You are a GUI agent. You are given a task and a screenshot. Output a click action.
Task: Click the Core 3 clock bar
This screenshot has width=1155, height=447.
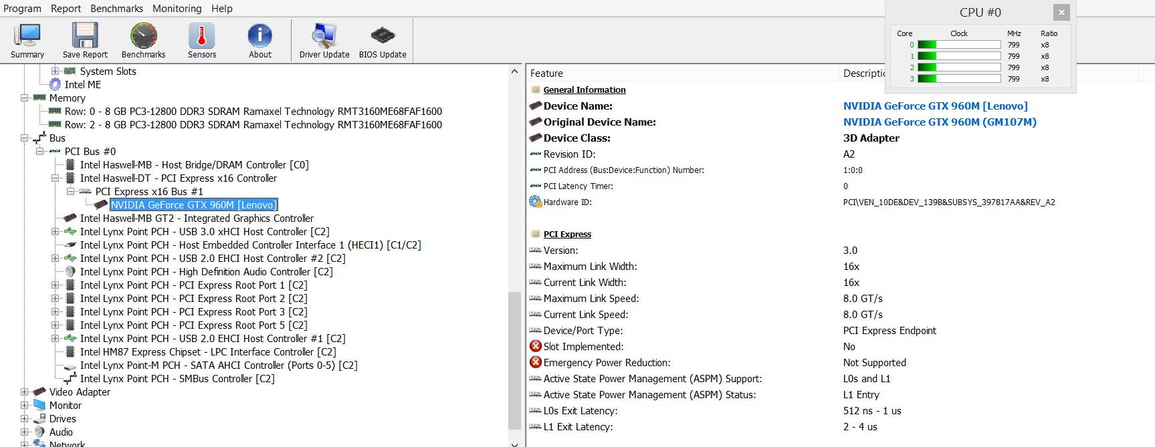pyautogui.click(x=959, y=79)
